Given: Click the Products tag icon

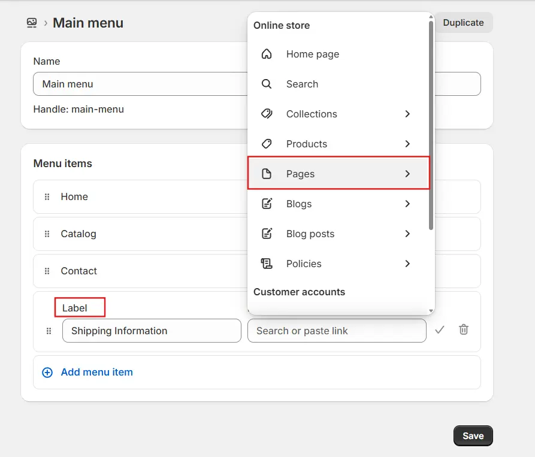Looking at the screenshot, I should click(x=267, y=144).
